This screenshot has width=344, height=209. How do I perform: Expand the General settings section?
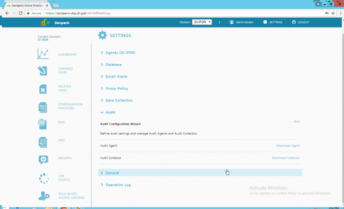112,173
